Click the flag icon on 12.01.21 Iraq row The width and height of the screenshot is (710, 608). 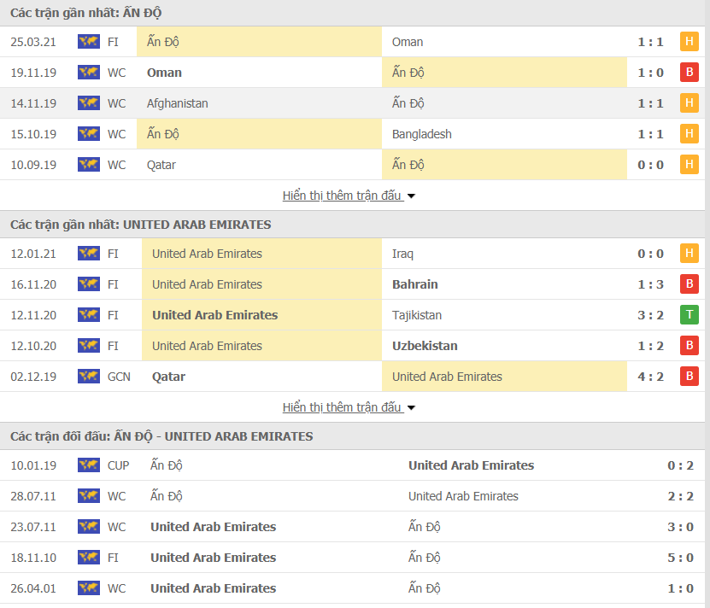pos(88,254)
